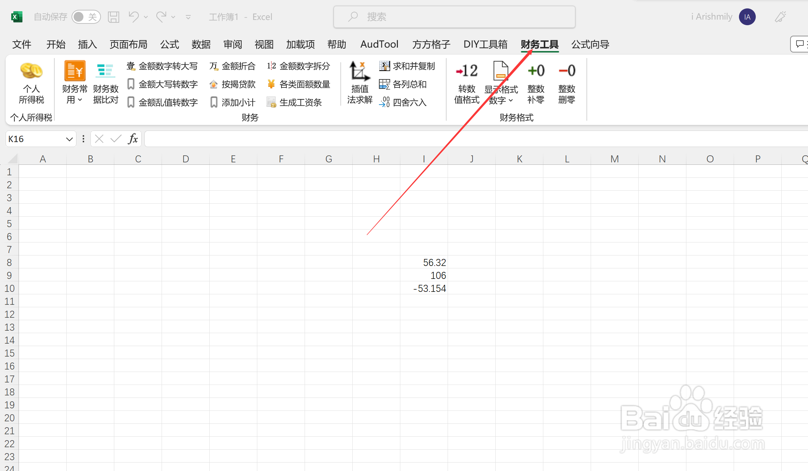This screenshot has width=808, height=471.
Task: Switch to the DIY工具箱 tab
Action: (486, 44)
